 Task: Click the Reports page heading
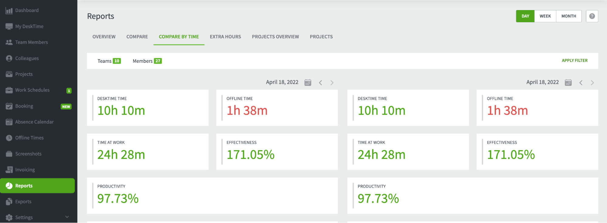point(101,16)
